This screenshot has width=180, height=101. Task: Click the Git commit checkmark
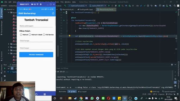pyautogui.click(x=145, y=6)
